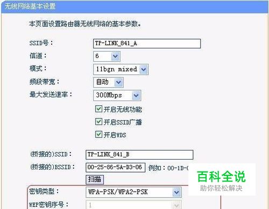
Task: Click the 扫描 scan button
Action: click(x=95, y=179)
